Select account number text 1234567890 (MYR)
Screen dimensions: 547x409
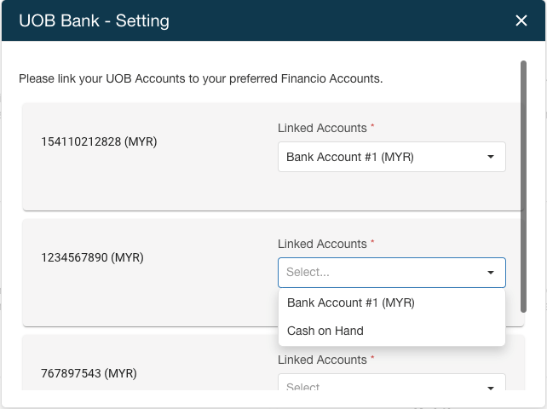click(93, 257)
